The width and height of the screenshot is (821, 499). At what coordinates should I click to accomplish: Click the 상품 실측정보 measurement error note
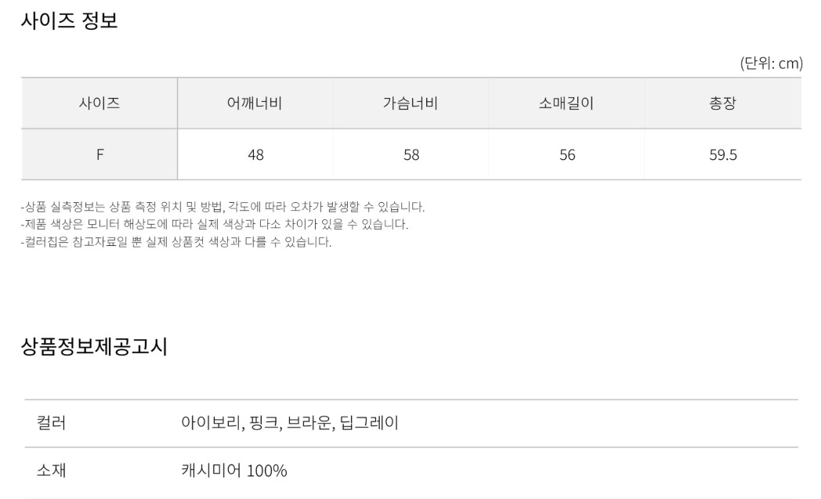point(222,207)
